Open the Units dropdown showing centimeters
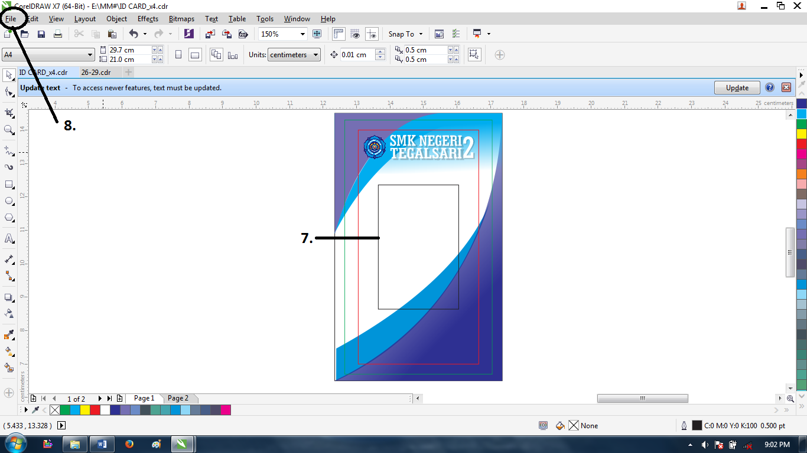Viewport: 807px width, 453px height. (x=294, y=54)
